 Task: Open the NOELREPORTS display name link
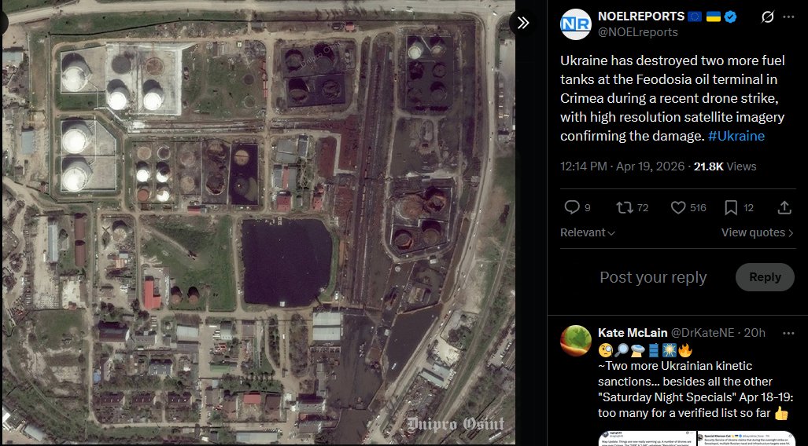point(641,16)
